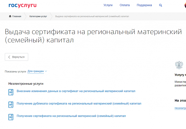Click the chevron next to Для граждан
This screenshot has height=129, width=186.
(46, 71)
